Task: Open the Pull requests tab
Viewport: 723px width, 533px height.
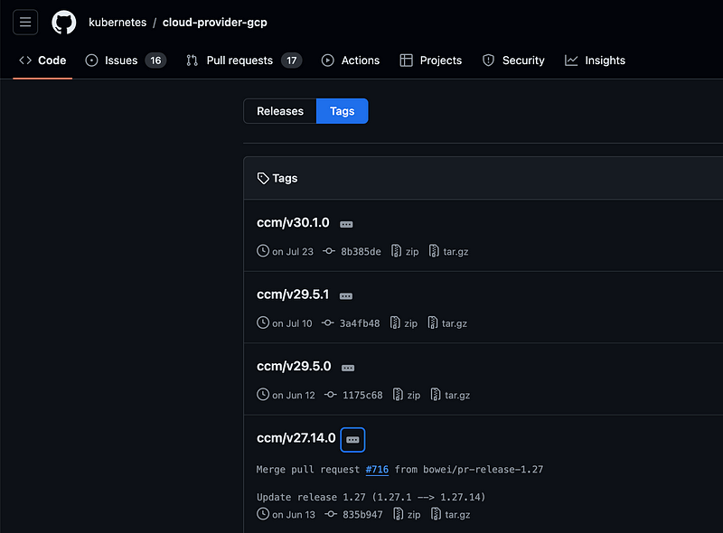Action: (244, 61)
